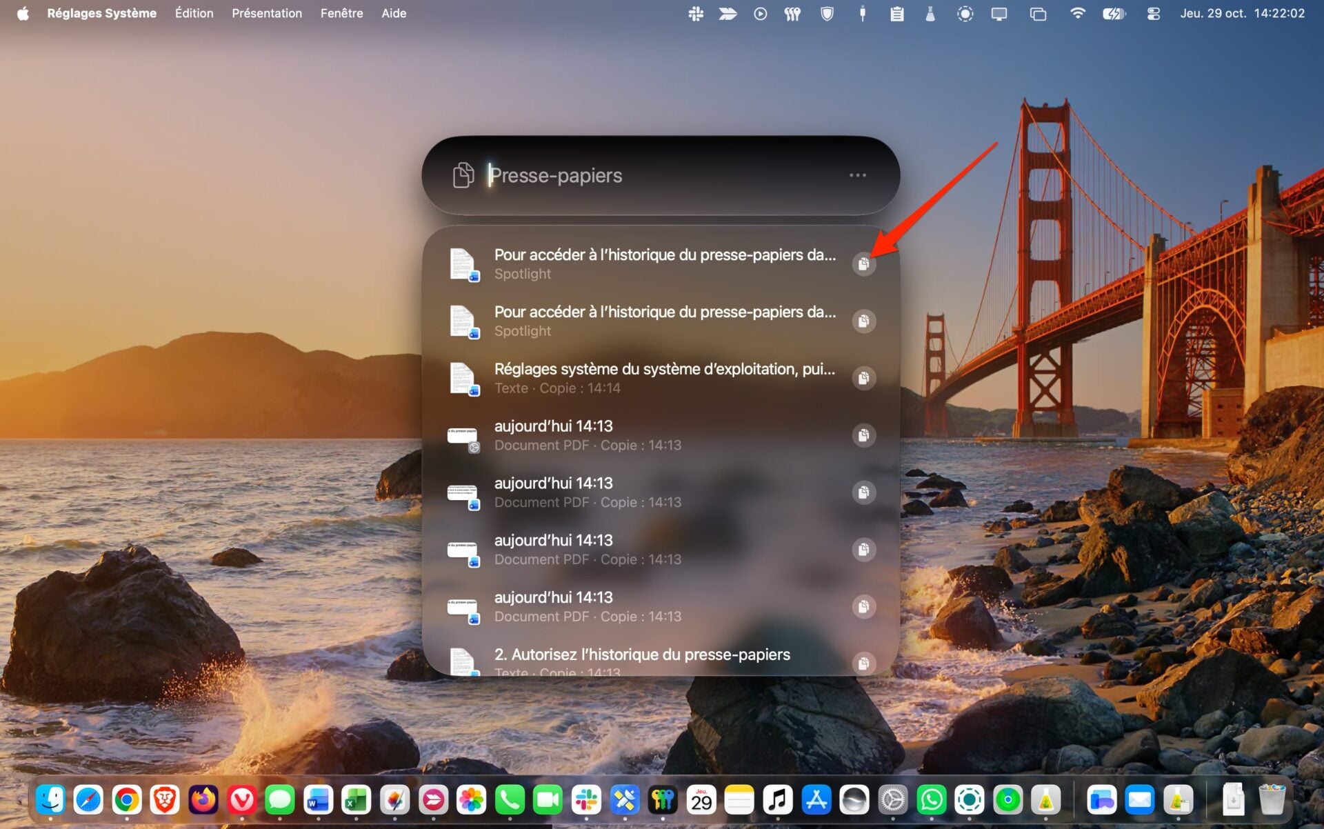
Task: Click the screen recording icon in menu bar
Action: click(965, 14)
